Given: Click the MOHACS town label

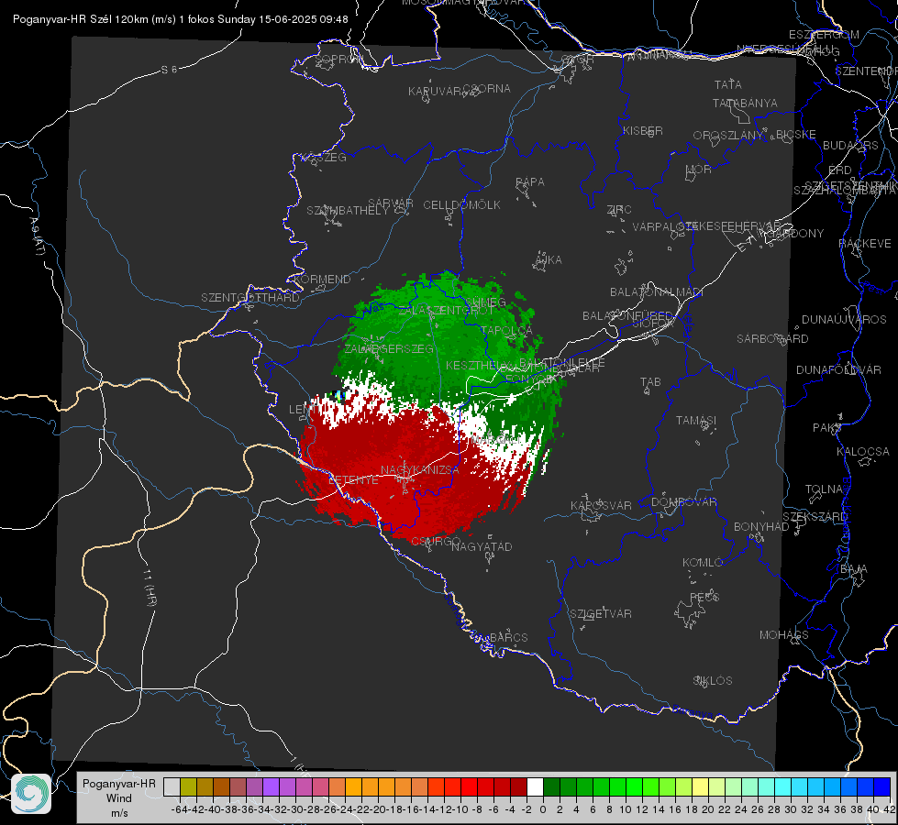Looking at the screenshot, I should point(783,635).
